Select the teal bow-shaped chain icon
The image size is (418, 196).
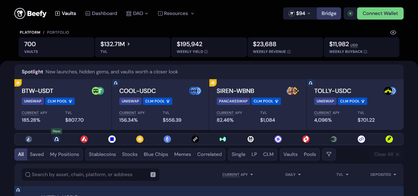(223, 139)
